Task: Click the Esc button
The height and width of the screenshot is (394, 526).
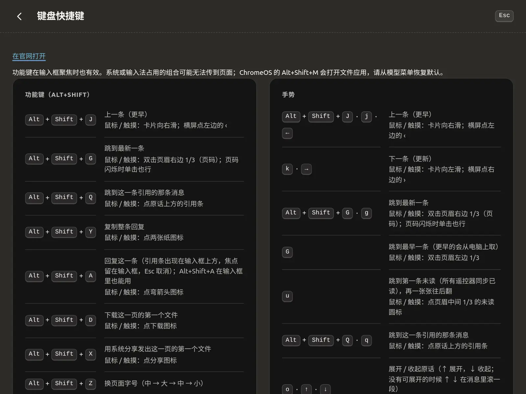Action: (504, 16)
